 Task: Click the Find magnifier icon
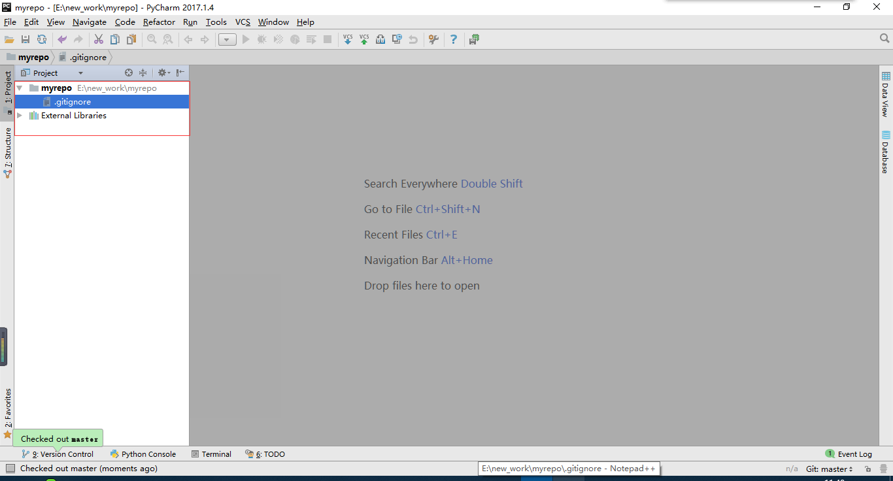coord(152,40)
